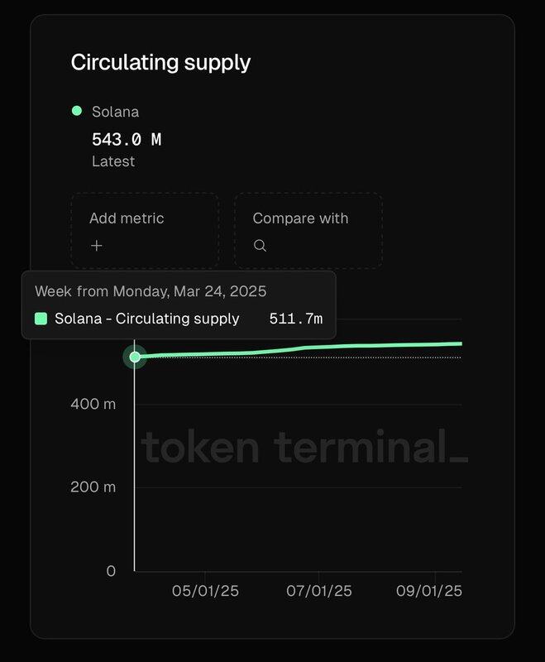Click the token terminal watermark
The image size is (545, 662).
[x=304, y=447]
